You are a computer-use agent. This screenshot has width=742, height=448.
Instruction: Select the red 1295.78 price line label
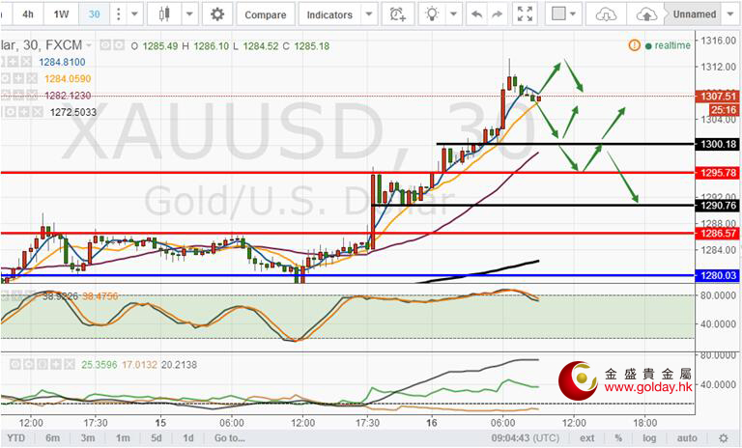tap(719, 173)
